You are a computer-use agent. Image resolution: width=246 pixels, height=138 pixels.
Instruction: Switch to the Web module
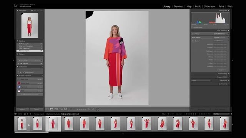point(230,7)
